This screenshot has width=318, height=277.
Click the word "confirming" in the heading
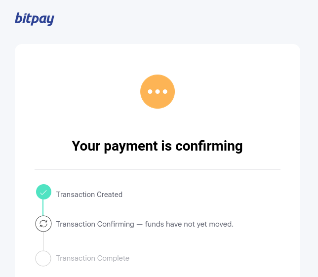tap(209, 146)
